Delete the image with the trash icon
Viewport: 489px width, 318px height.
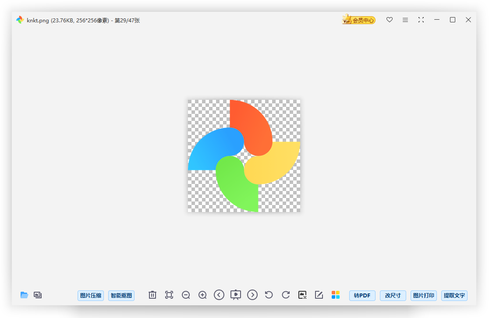(x=152, y=295)
